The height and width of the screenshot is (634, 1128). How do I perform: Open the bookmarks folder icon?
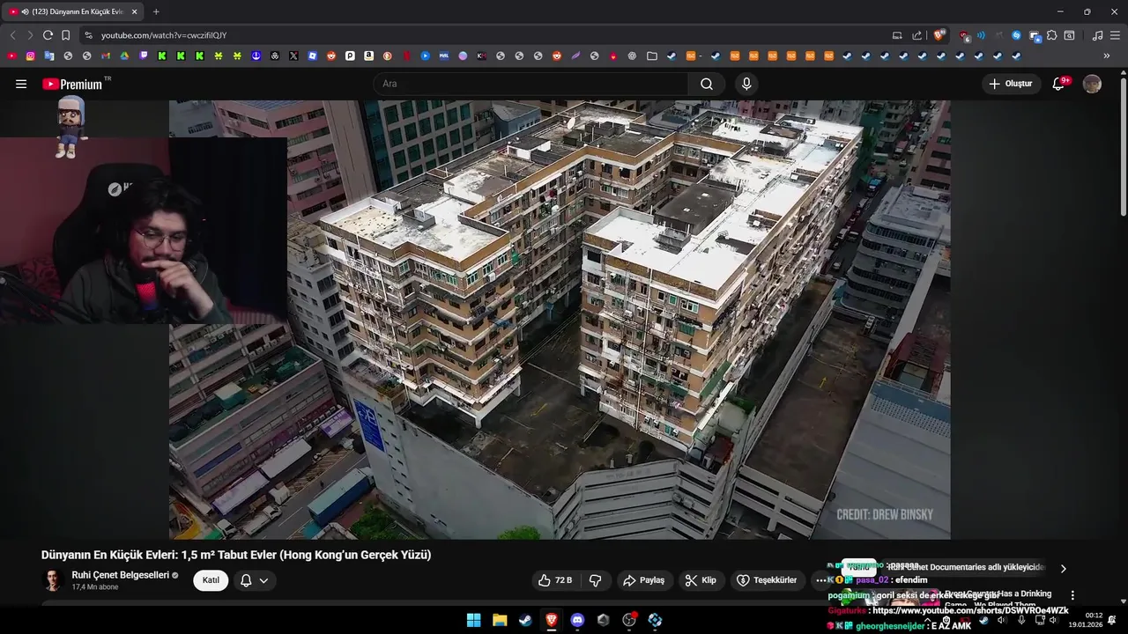[651, 55]
